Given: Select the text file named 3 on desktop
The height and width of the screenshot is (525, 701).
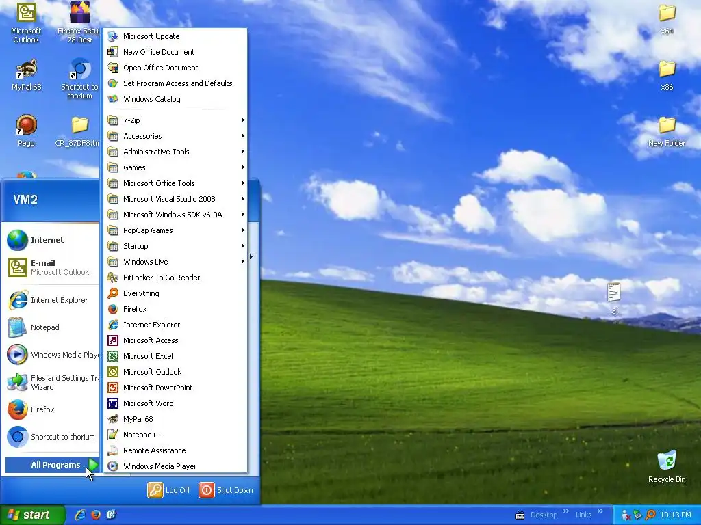Looking at the screenshot, I should pyautogui.click(x=614, y=298).
